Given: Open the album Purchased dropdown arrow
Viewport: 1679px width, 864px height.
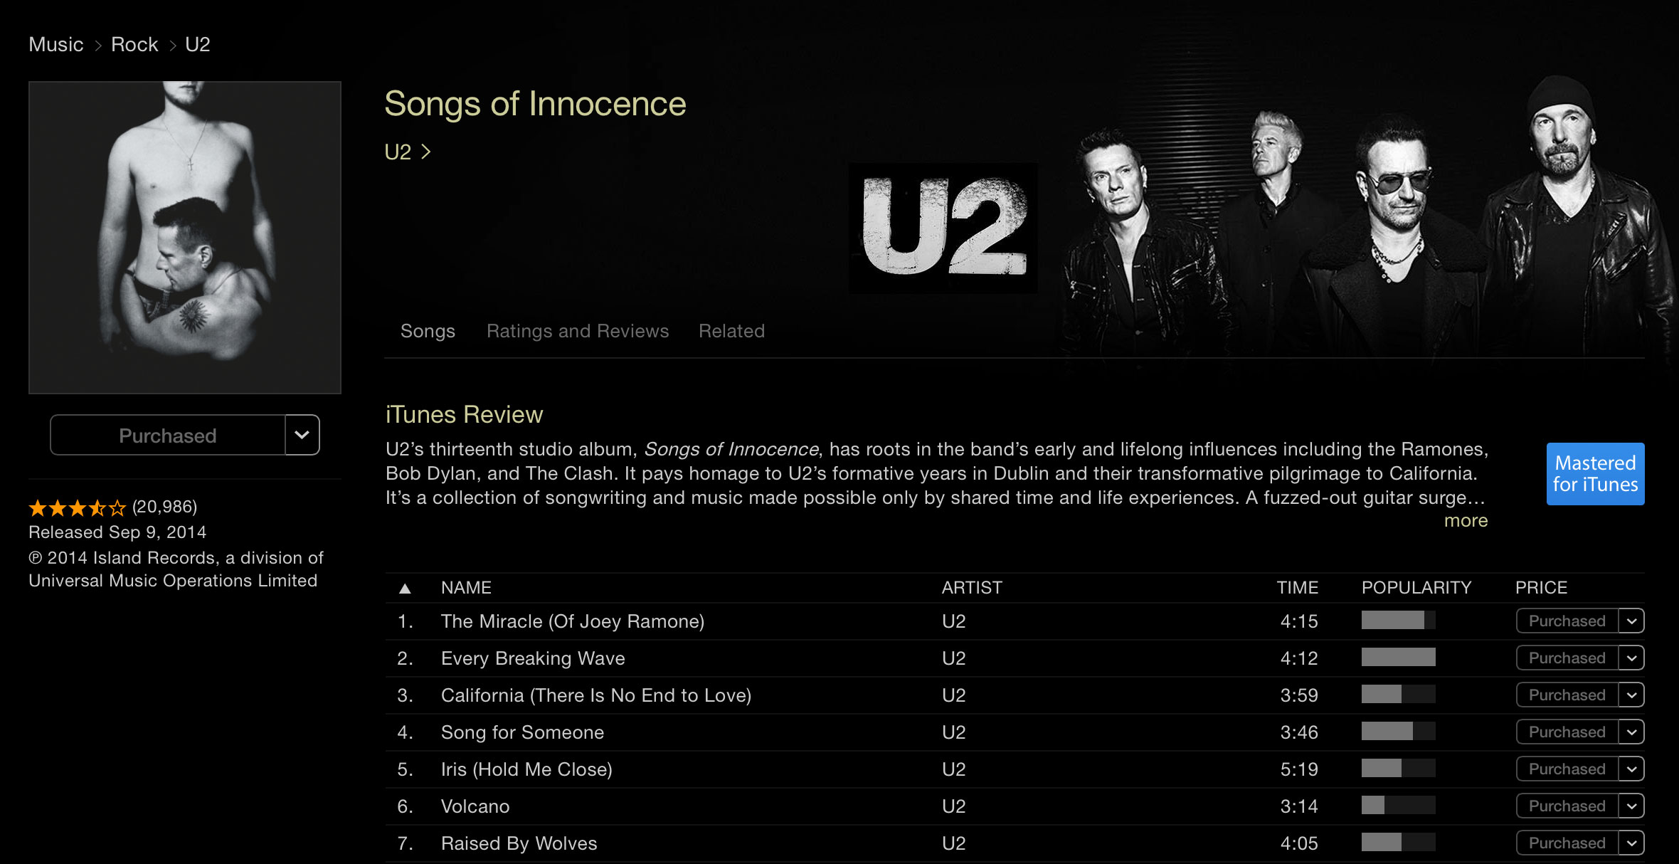Looking at the screenshot, I should (x=302, y=435).
